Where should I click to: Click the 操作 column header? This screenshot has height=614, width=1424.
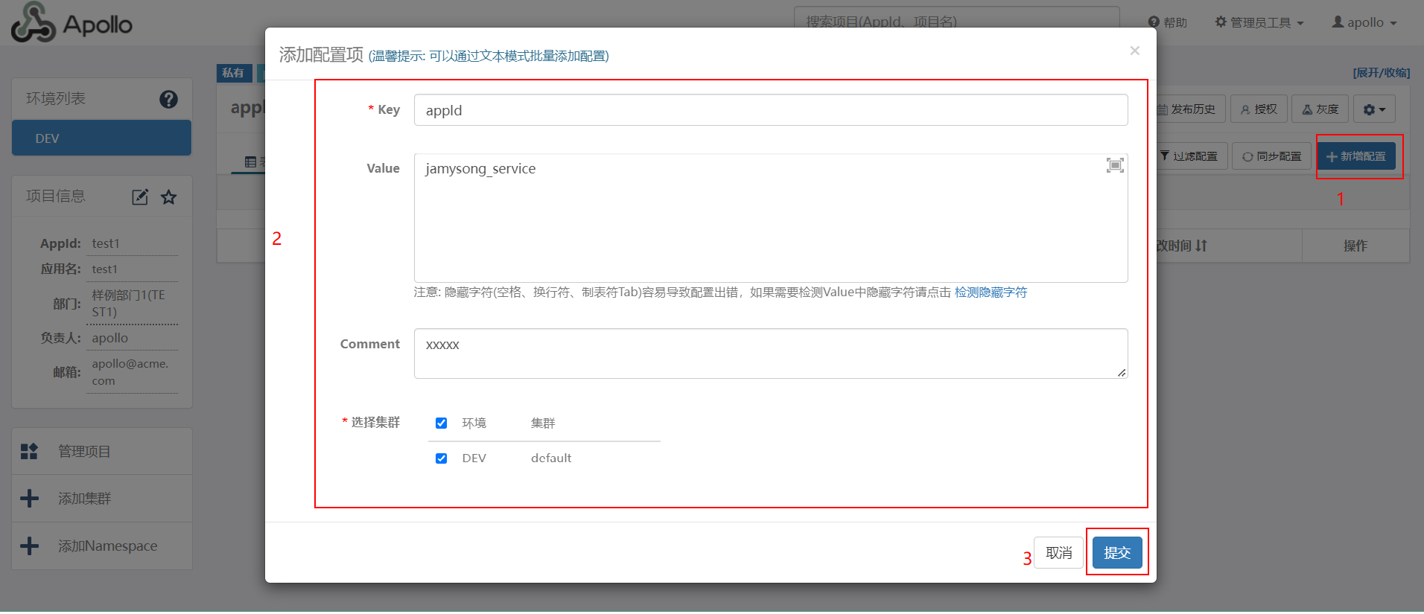(1355, 246)
